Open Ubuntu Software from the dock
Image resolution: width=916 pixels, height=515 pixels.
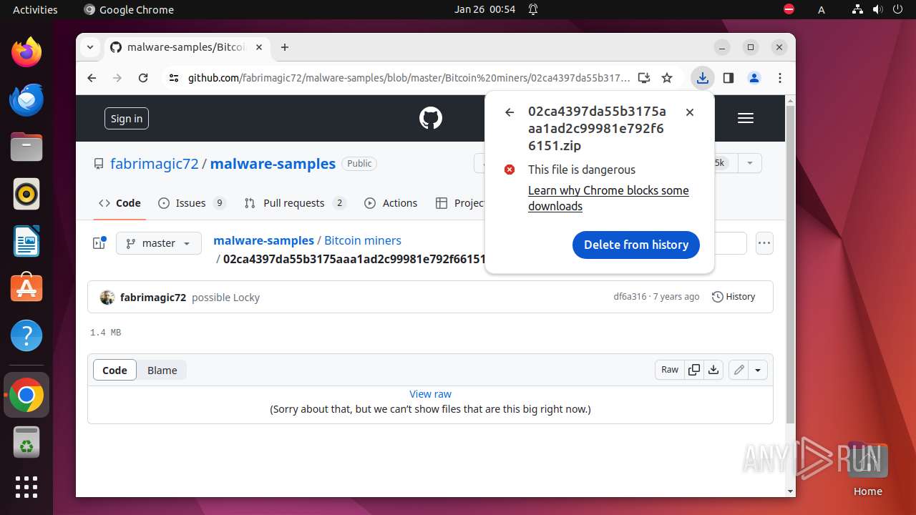point(26,288)
